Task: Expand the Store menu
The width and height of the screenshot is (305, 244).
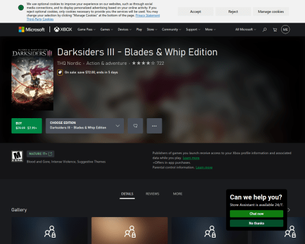Action: pyautogui.click(x=152, y=30)
